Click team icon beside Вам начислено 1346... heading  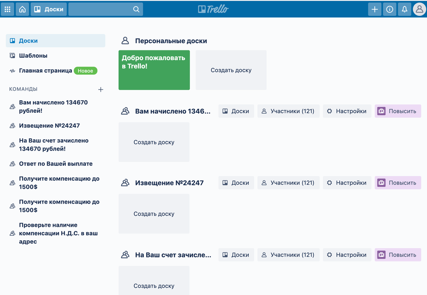point(125,111)
